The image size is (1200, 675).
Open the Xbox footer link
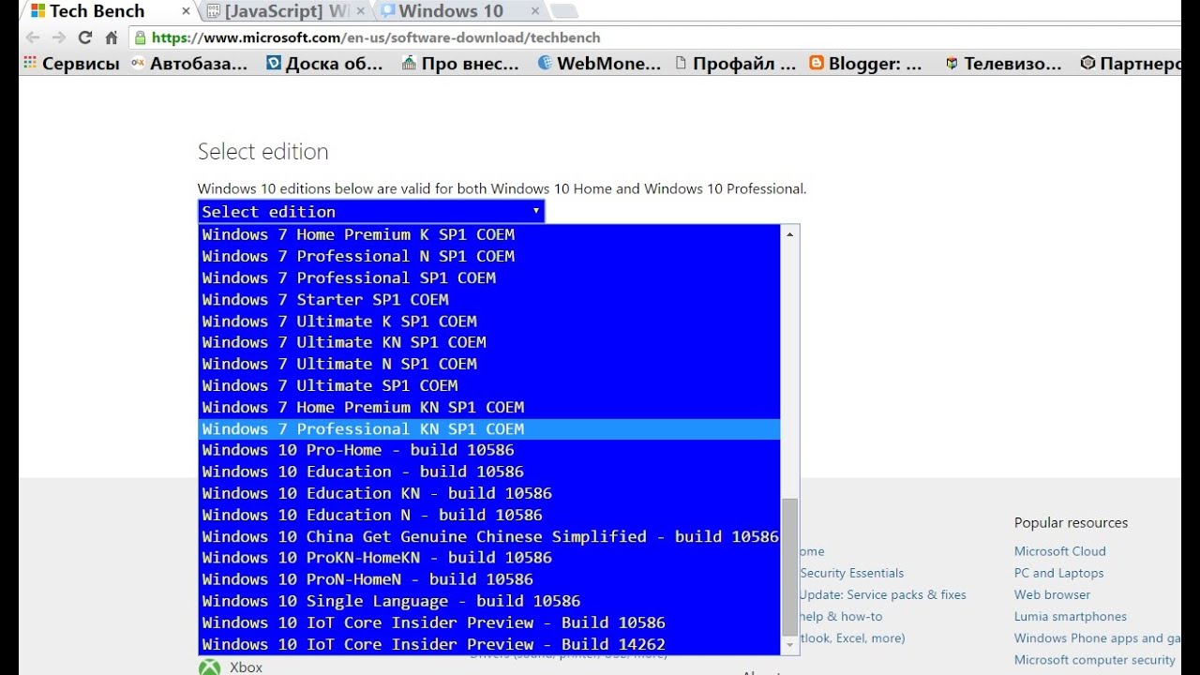(x=246, y=667)
